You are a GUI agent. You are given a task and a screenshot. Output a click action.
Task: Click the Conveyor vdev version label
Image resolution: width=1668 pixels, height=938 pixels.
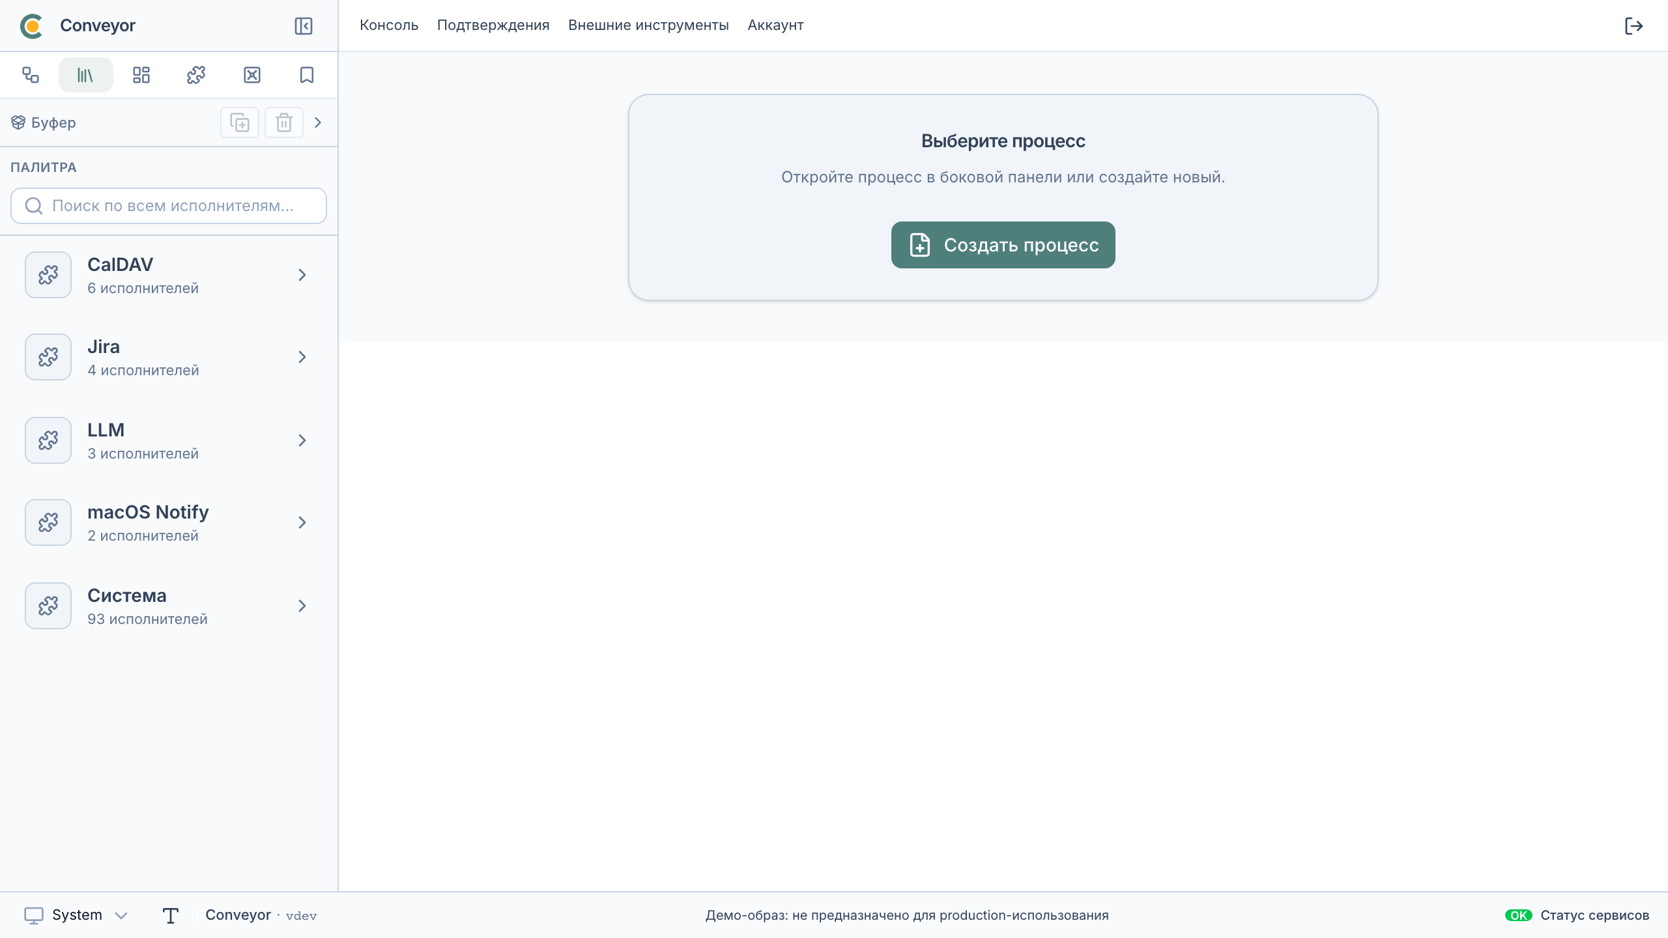[x=261, y=915]
